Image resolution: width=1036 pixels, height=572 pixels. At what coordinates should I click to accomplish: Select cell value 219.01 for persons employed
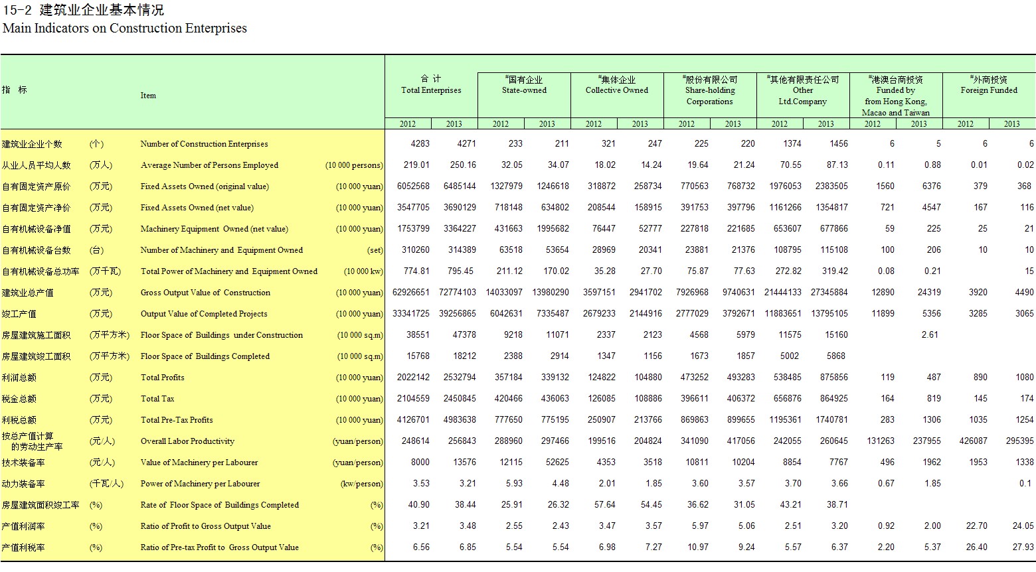(416, 165)
